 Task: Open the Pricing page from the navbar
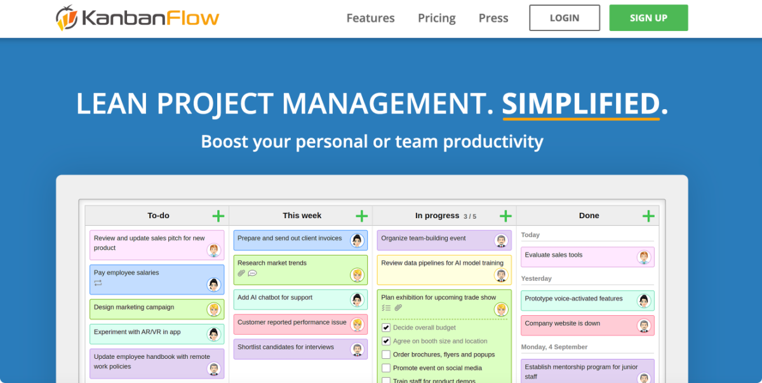(436, 18)
